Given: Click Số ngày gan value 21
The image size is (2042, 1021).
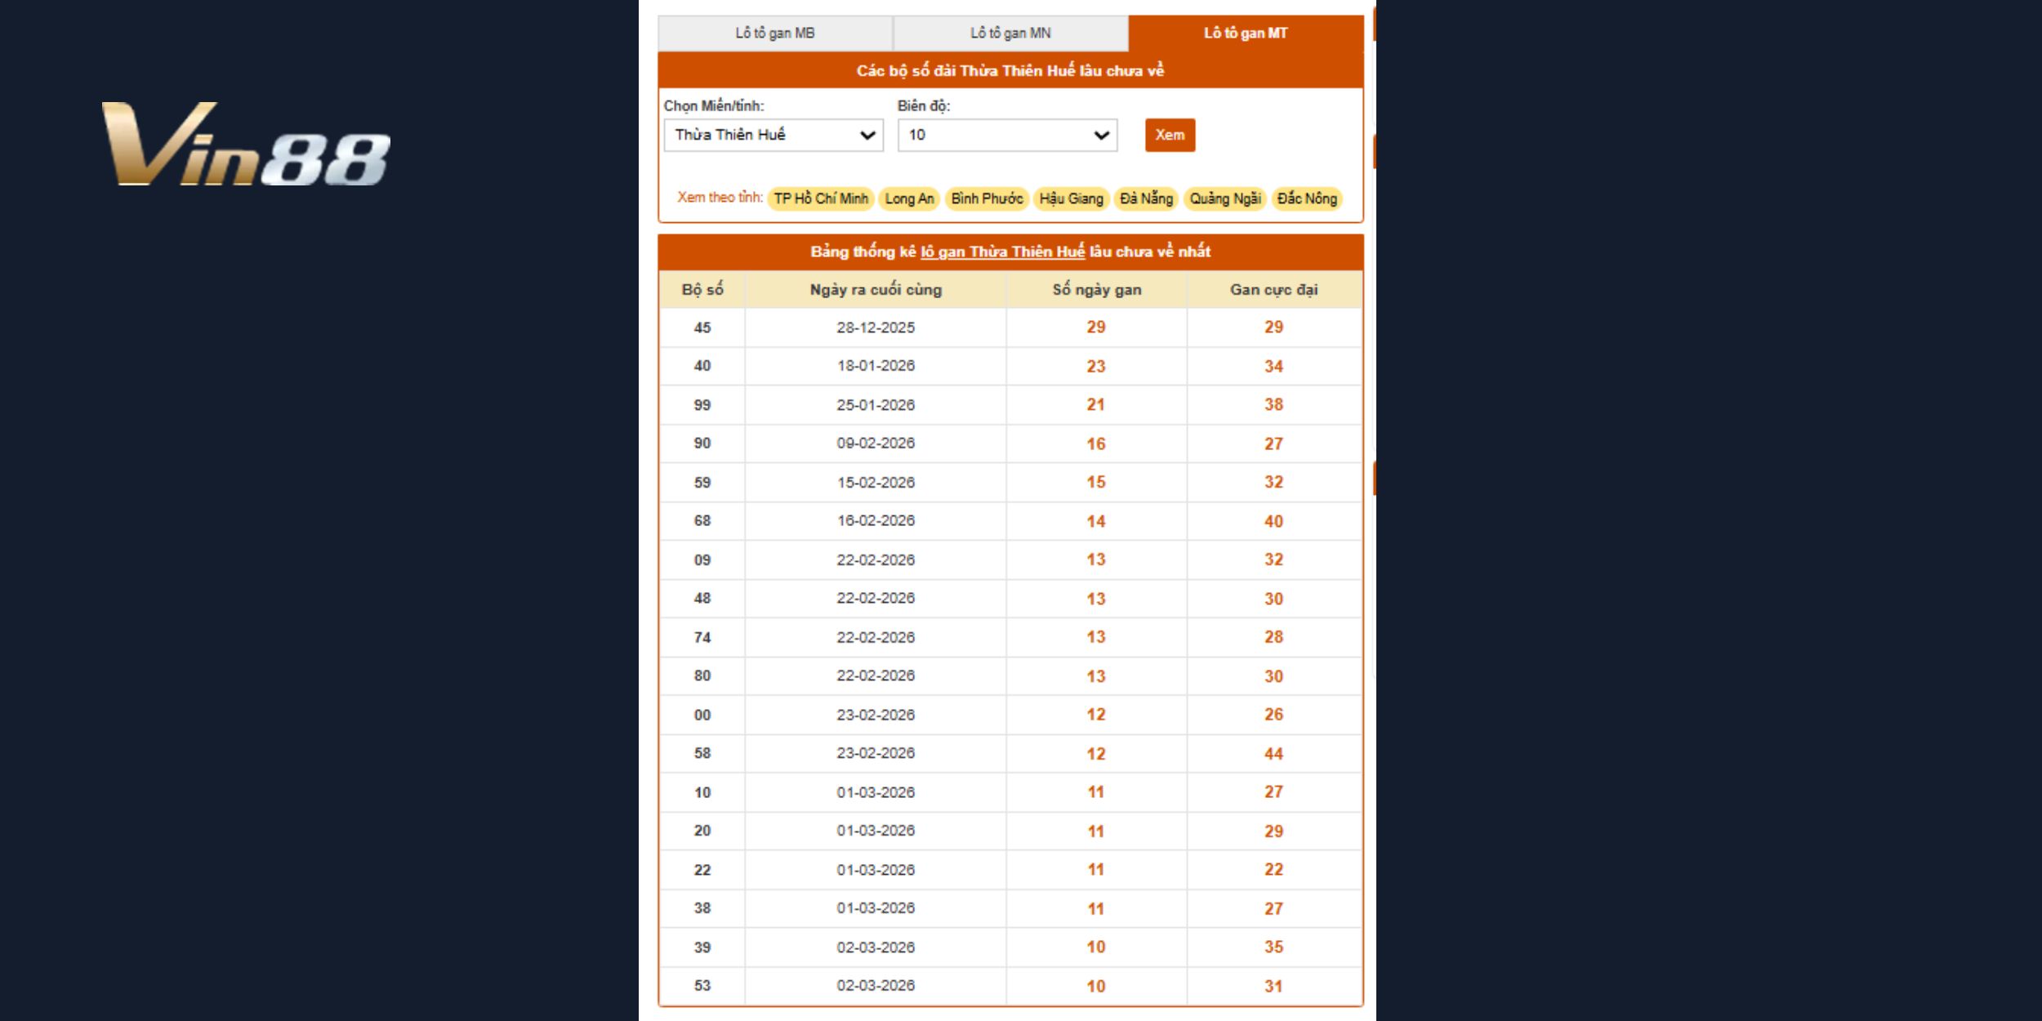Looking at the screenshot, I should pos(1096,405).
